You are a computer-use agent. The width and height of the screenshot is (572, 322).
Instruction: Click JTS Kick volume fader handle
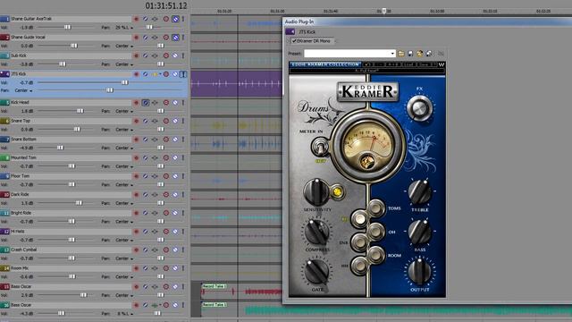point(125,82)
